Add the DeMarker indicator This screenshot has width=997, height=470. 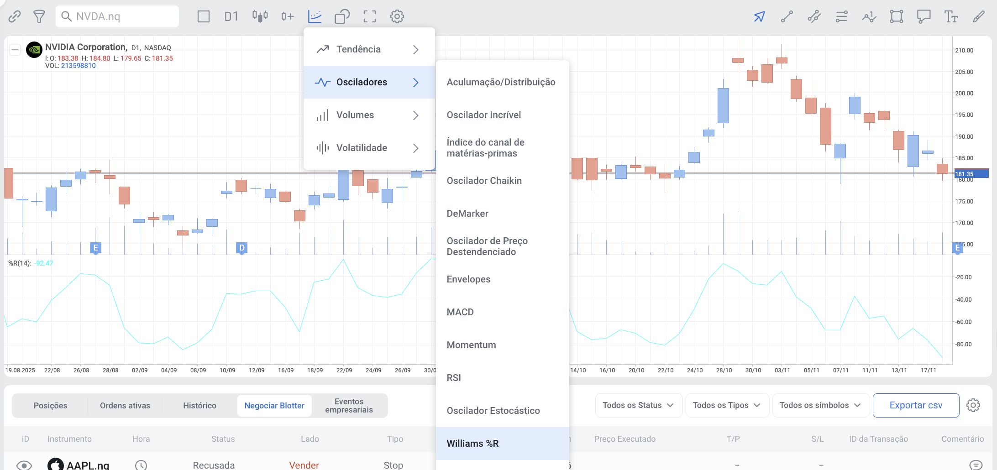(x=502, y=214)
